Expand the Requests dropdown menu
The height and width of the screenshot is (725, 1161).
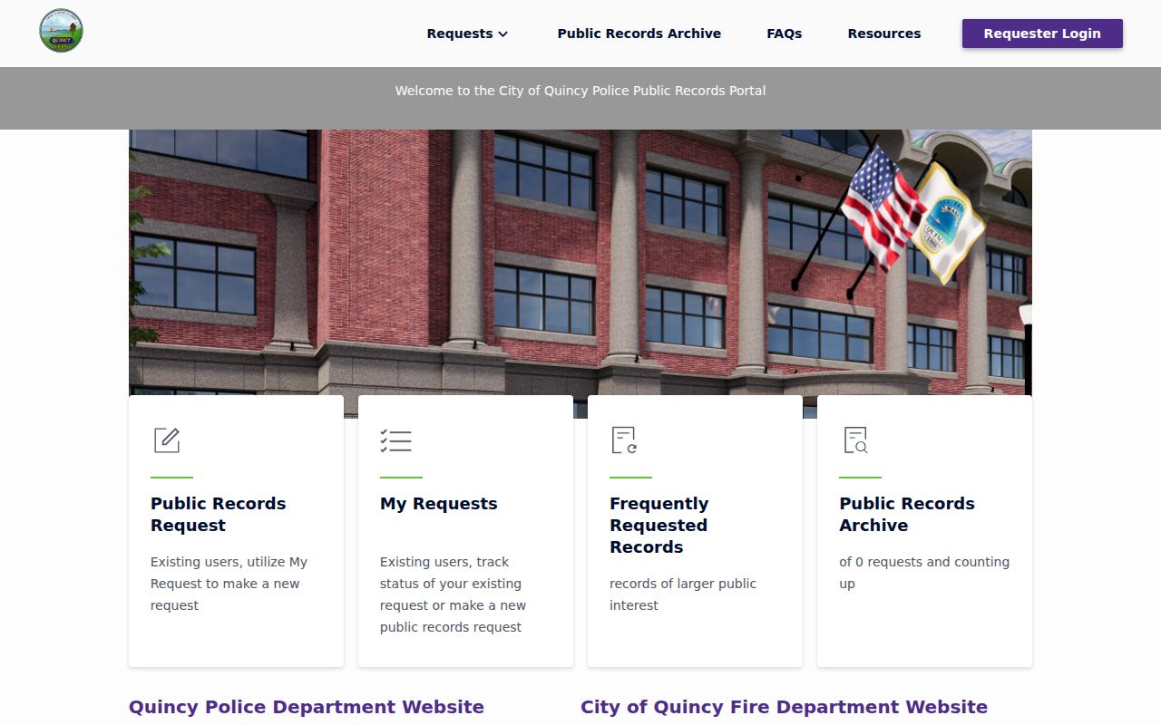click(468, 34)
